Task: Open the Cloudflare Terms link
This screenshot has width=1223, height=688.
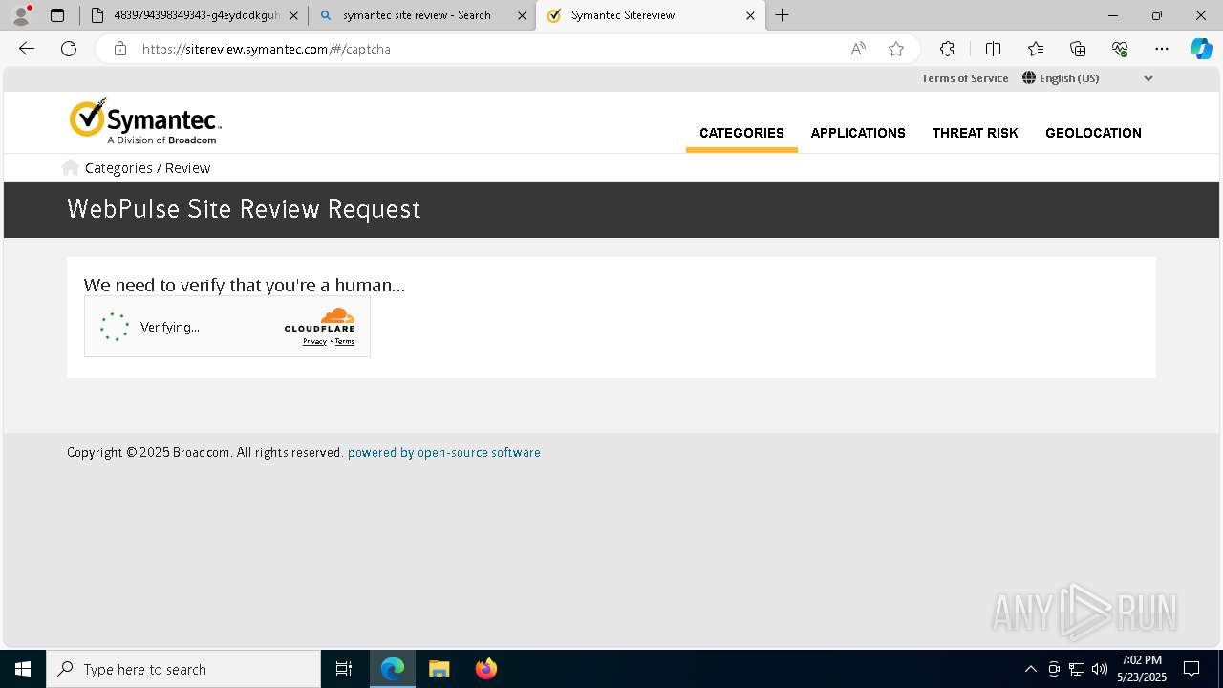Action: click(345, 341)
